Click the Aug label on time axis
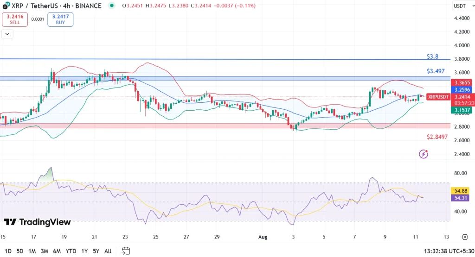The width and height of the screenshot is (475, 257). click(263, 237)
